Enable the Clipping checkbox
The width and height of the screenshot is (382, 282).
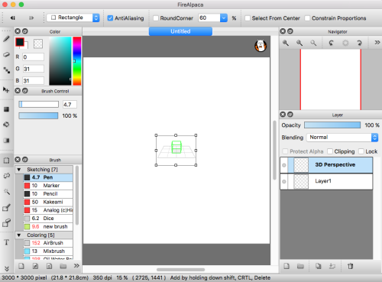(330, 151)
